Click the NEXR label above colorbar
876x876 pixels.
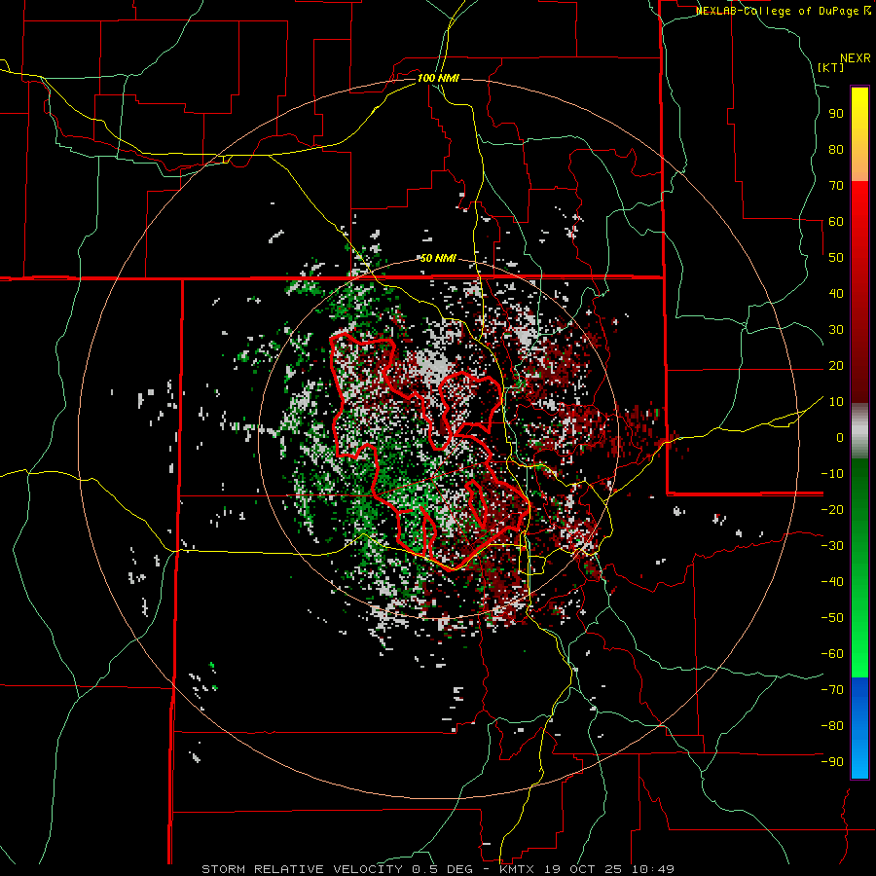(856, 58)
